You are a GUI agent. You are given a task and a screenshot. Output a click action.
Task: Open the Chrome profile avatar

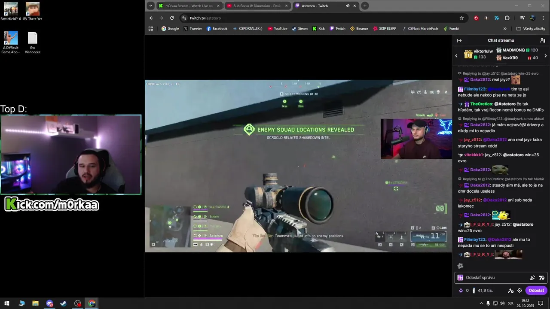532,18
